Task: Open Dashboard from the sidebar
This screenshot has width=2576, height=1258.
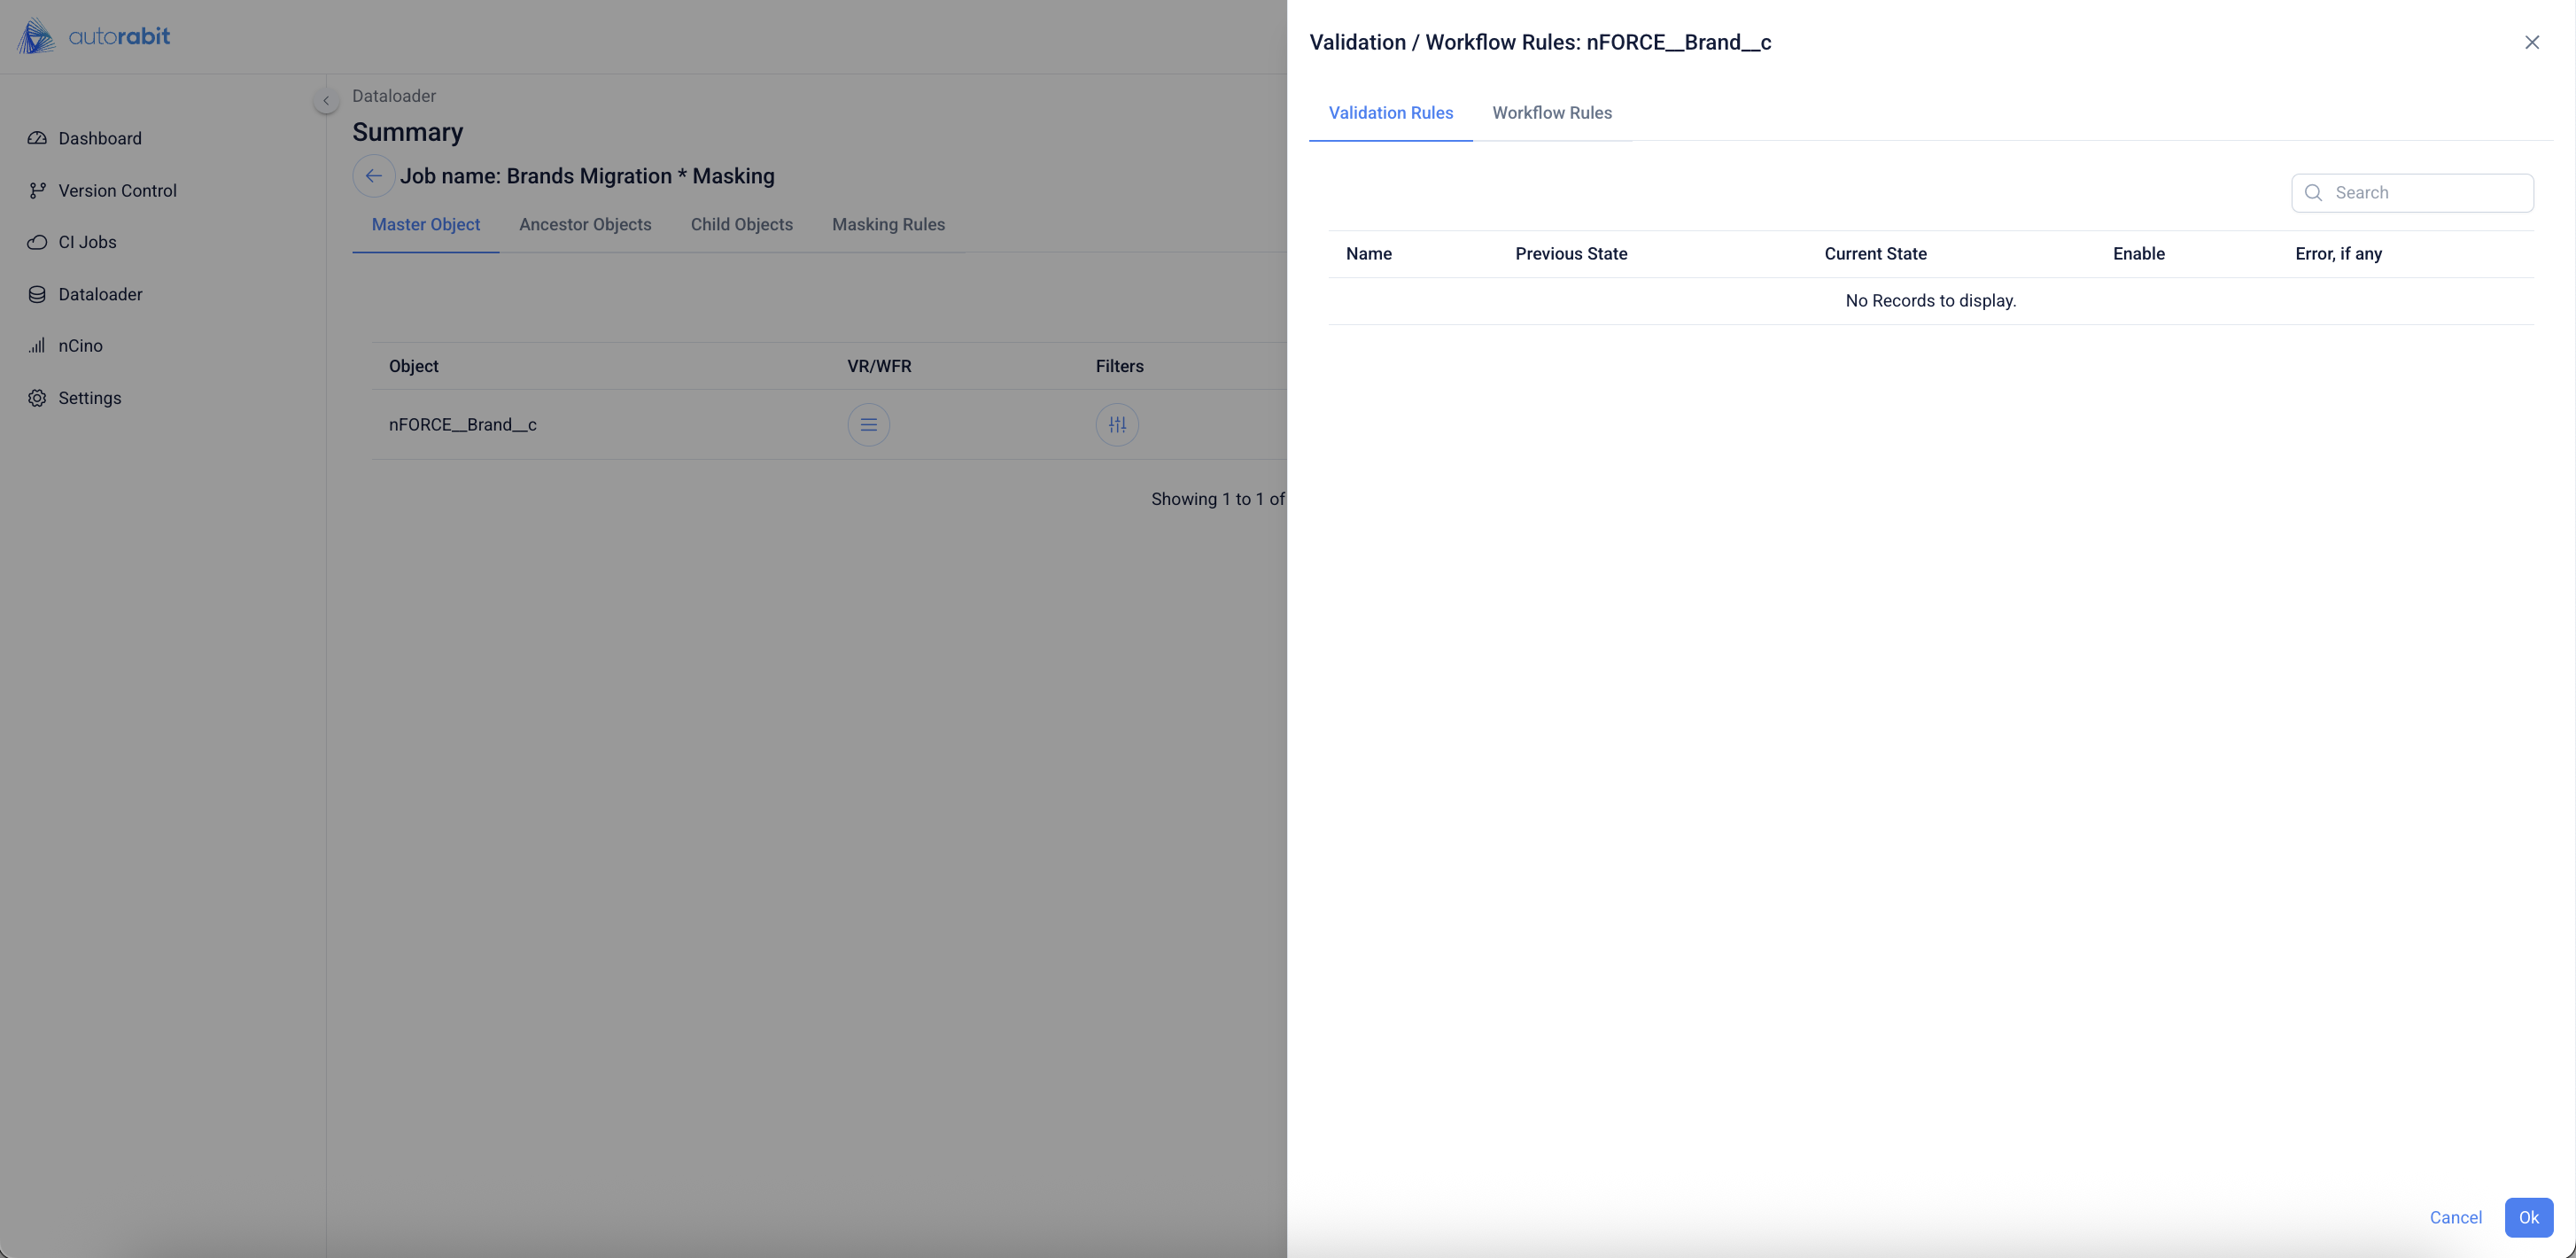Action: pyautogui.click(x=99, y=138)
